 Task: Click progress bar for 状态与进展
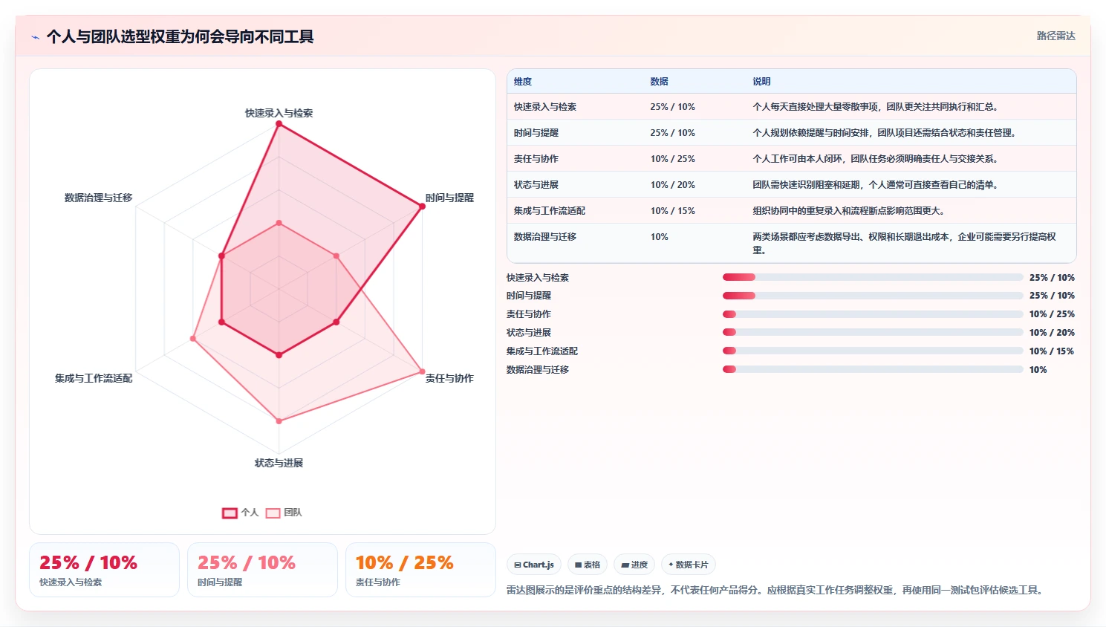click(x=873, y=332)
